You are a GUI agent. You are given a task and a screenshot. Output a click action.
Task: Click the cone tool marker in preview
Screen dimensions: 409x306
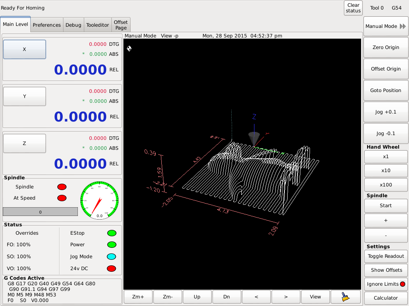[254, 139]
